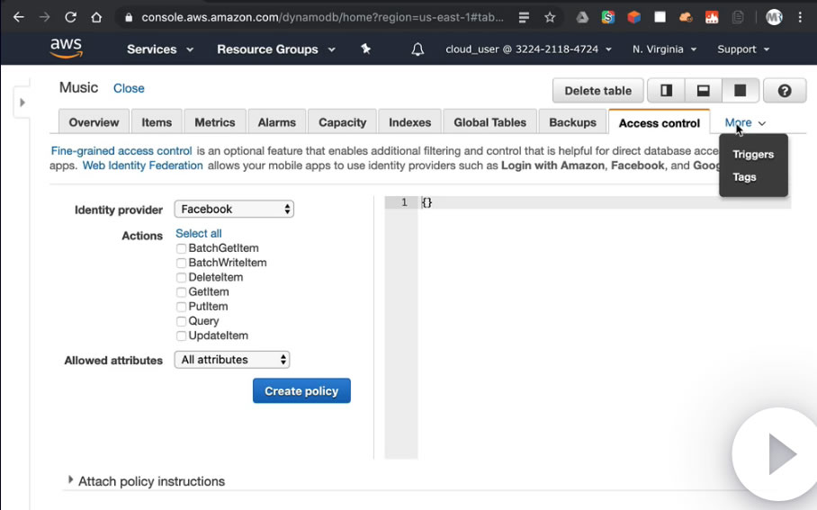This screenshot has width=817, height=510.
Task: Switch to the Indexes tab
Action: tap(409, 122)
